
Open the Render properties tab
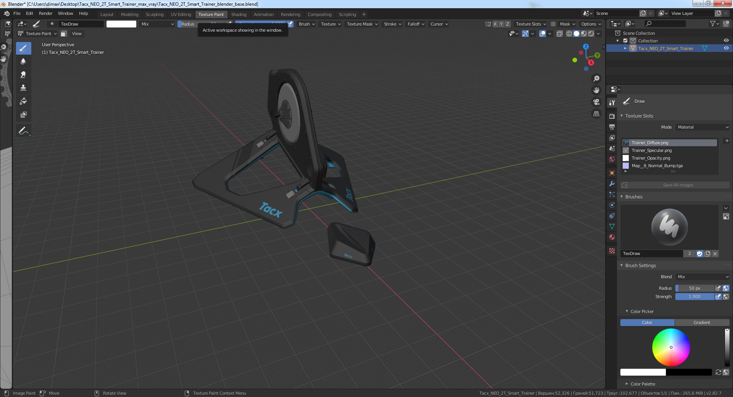click(612, 116)
